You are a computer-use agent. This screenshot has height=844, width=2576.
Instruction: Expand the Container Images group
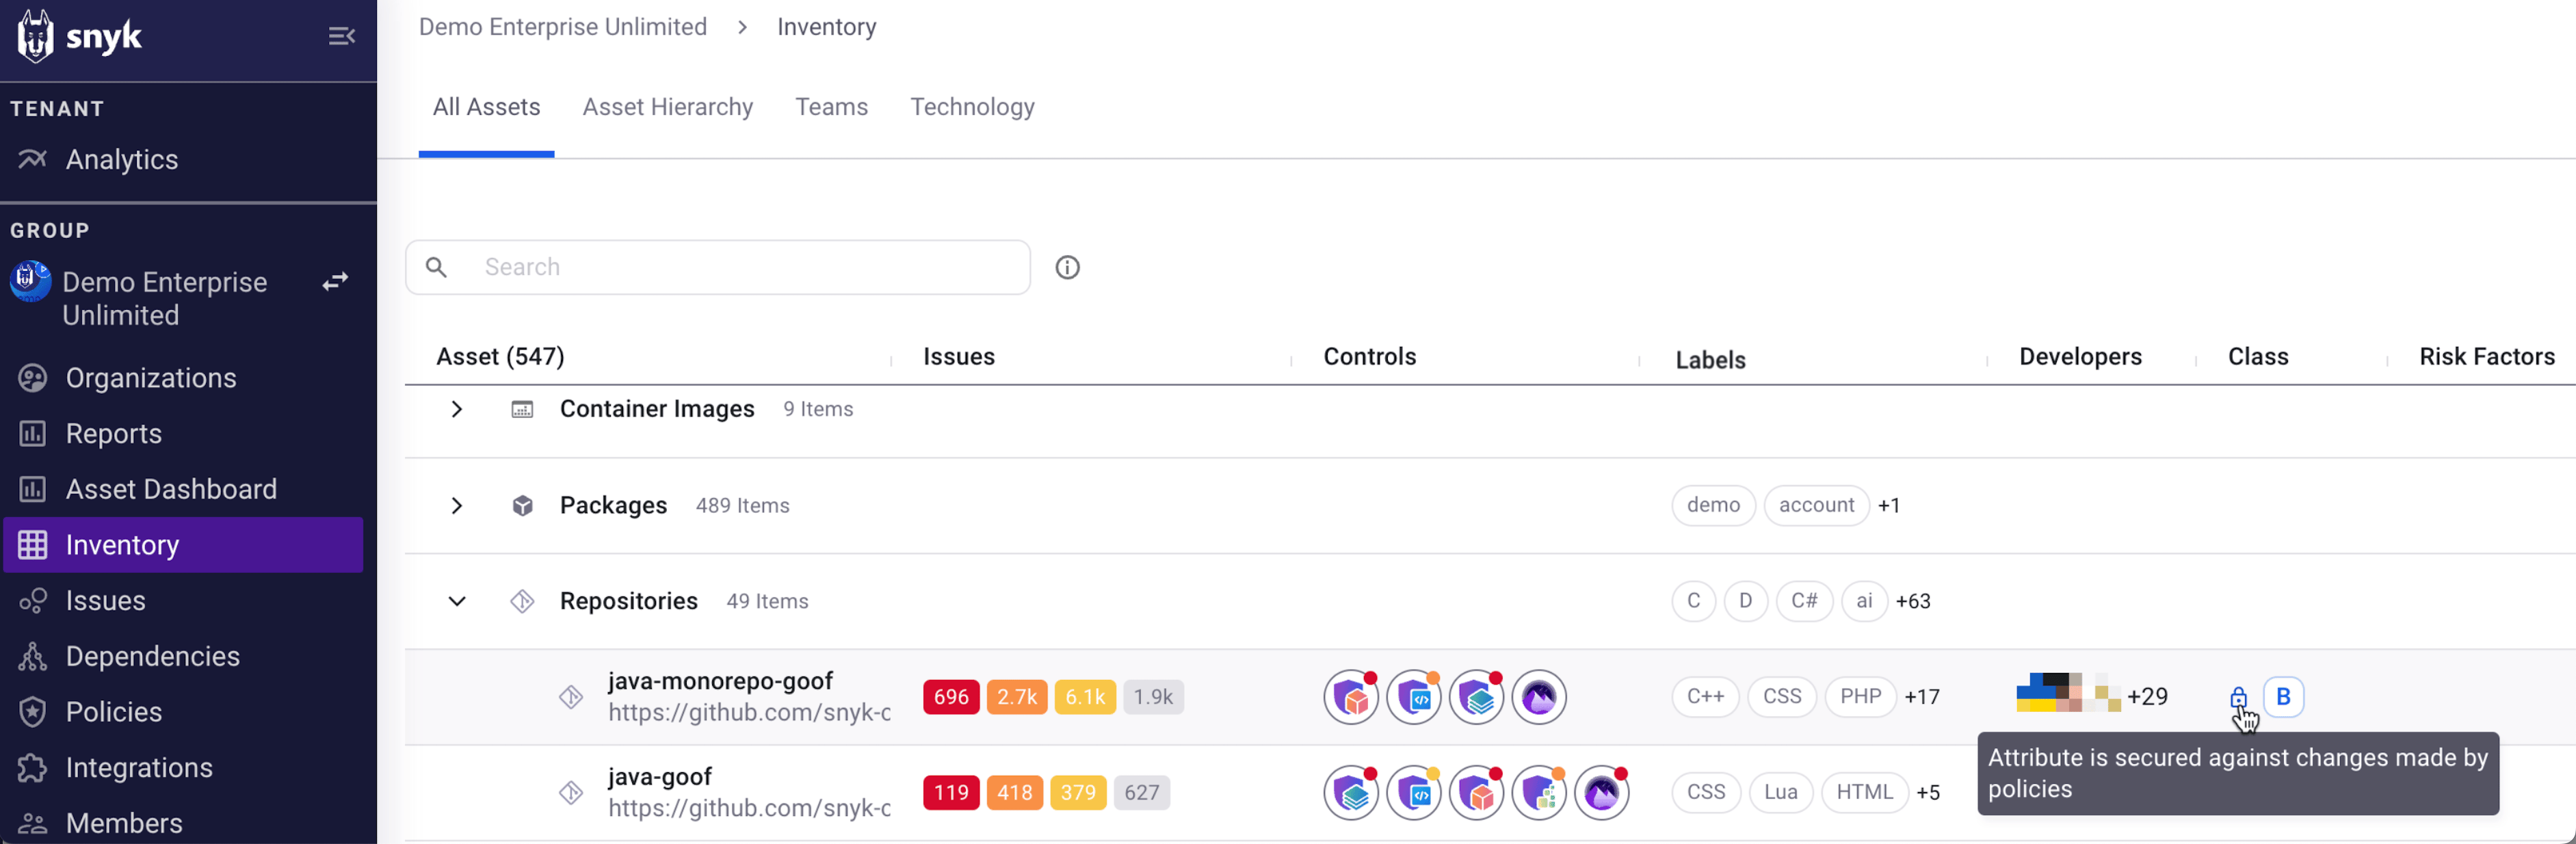tap(457, 409)
